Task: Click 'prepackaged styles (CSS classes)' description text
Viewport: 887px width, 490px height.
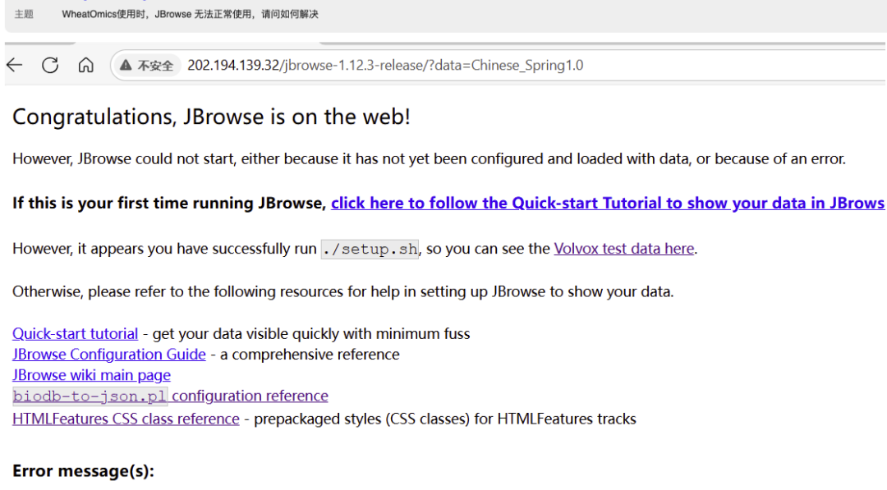Action: click(x=445, y=419)
